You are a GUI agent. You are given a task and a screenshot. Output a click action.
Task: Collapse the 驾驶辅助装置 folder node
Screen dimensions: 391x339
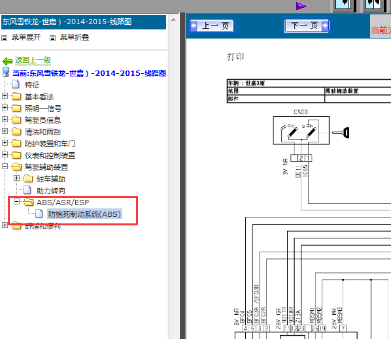point(5,166)
